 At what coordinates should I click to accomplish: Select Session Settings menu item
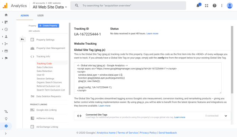coord(45,79)
